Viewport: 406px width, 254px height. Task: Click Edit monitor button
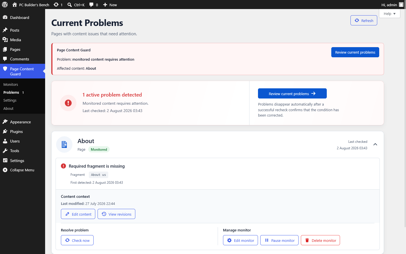point(240,240)
